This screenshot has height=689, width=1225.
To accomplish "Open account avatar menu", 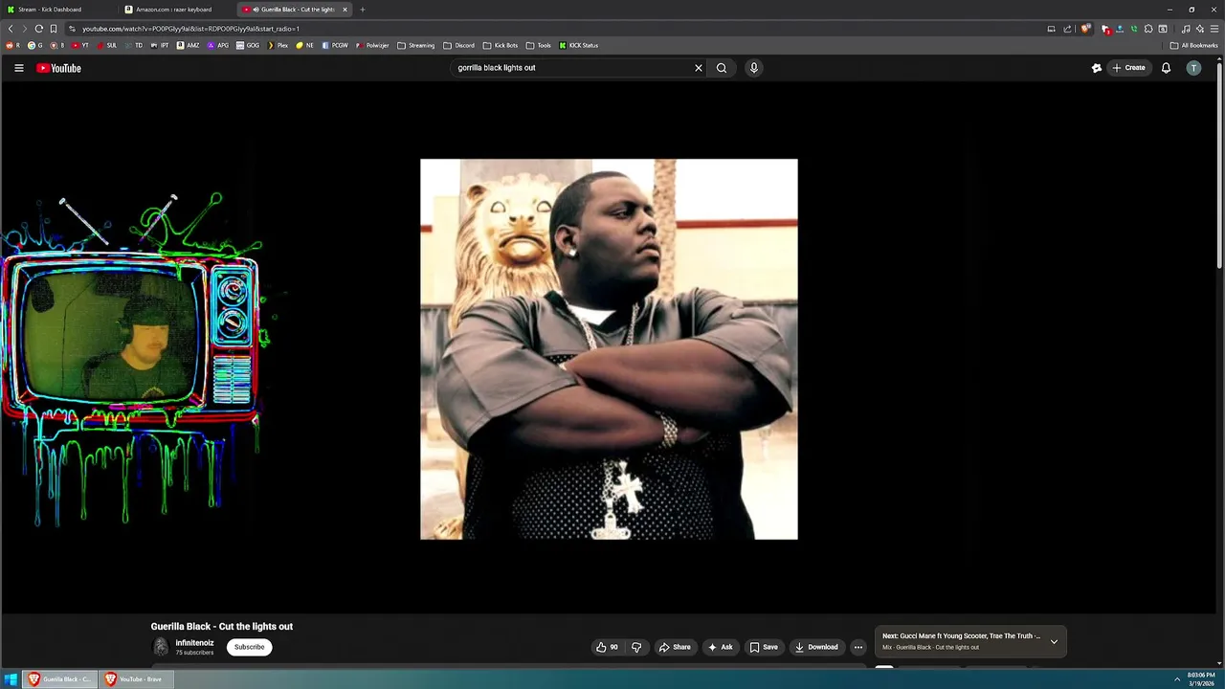I will coord(1193,68).
